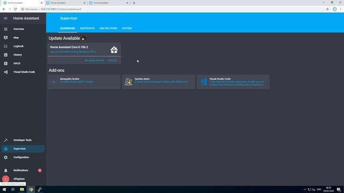Open the Chrome profile icon
The width and height of the screenshot is (344, 193).
[334, 9]
